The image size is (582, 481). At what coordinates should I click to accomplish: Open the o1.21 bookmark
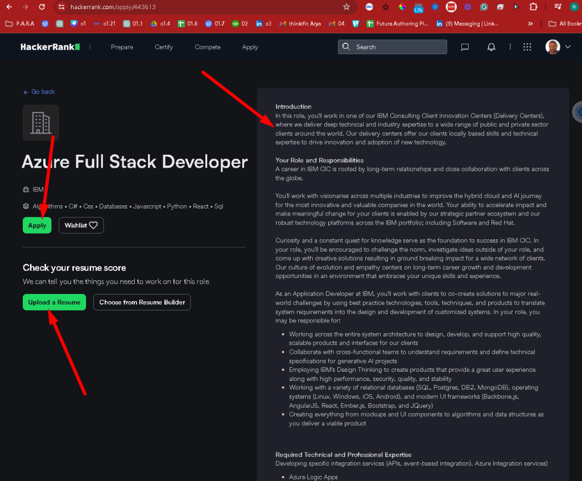(x=104, y=23)
